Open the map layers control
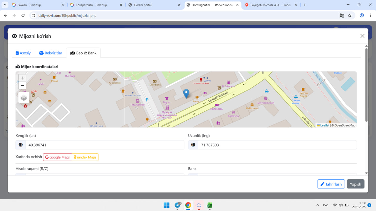Image resolution: width=376 pixels, height=211 pixels. coord(24,98)
